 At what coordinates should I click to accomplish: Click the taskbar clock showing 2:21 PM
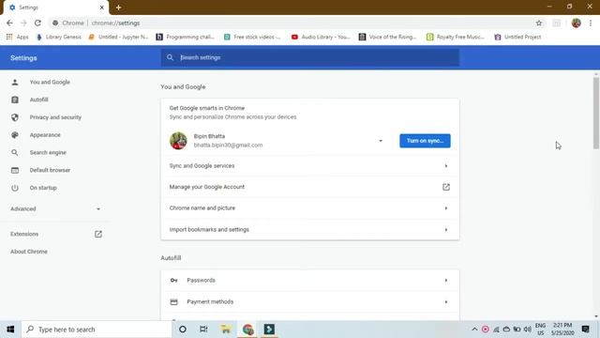[562, 330]
